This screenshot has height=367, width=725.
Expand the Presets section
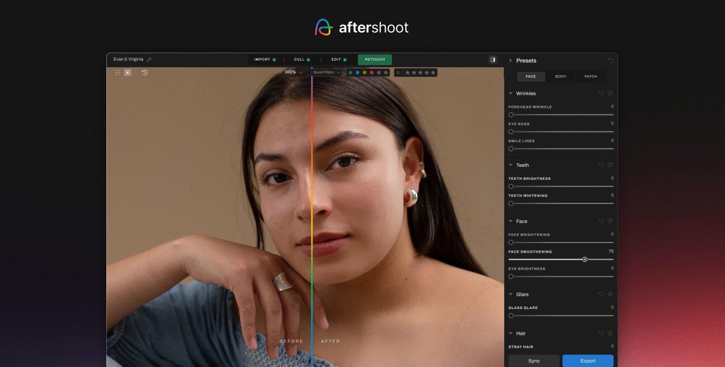[511, 61]
